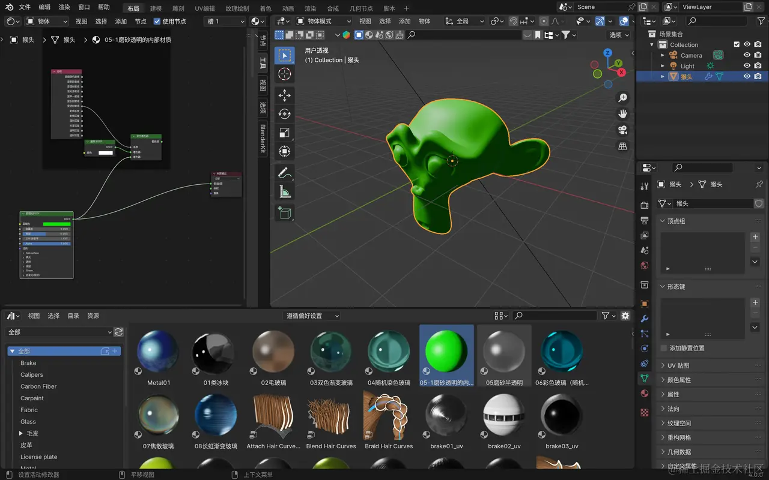Image resolution: width=769 pixels, height=480 pixels.
Task: Click object name field 猴头 in properties
Action: pos(712,203)
